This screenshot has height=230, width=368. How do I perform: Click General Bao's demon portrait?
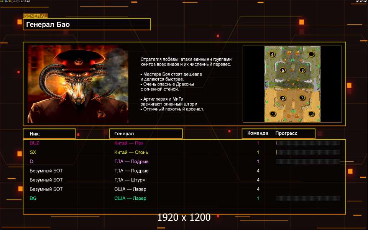coord(78,84)
